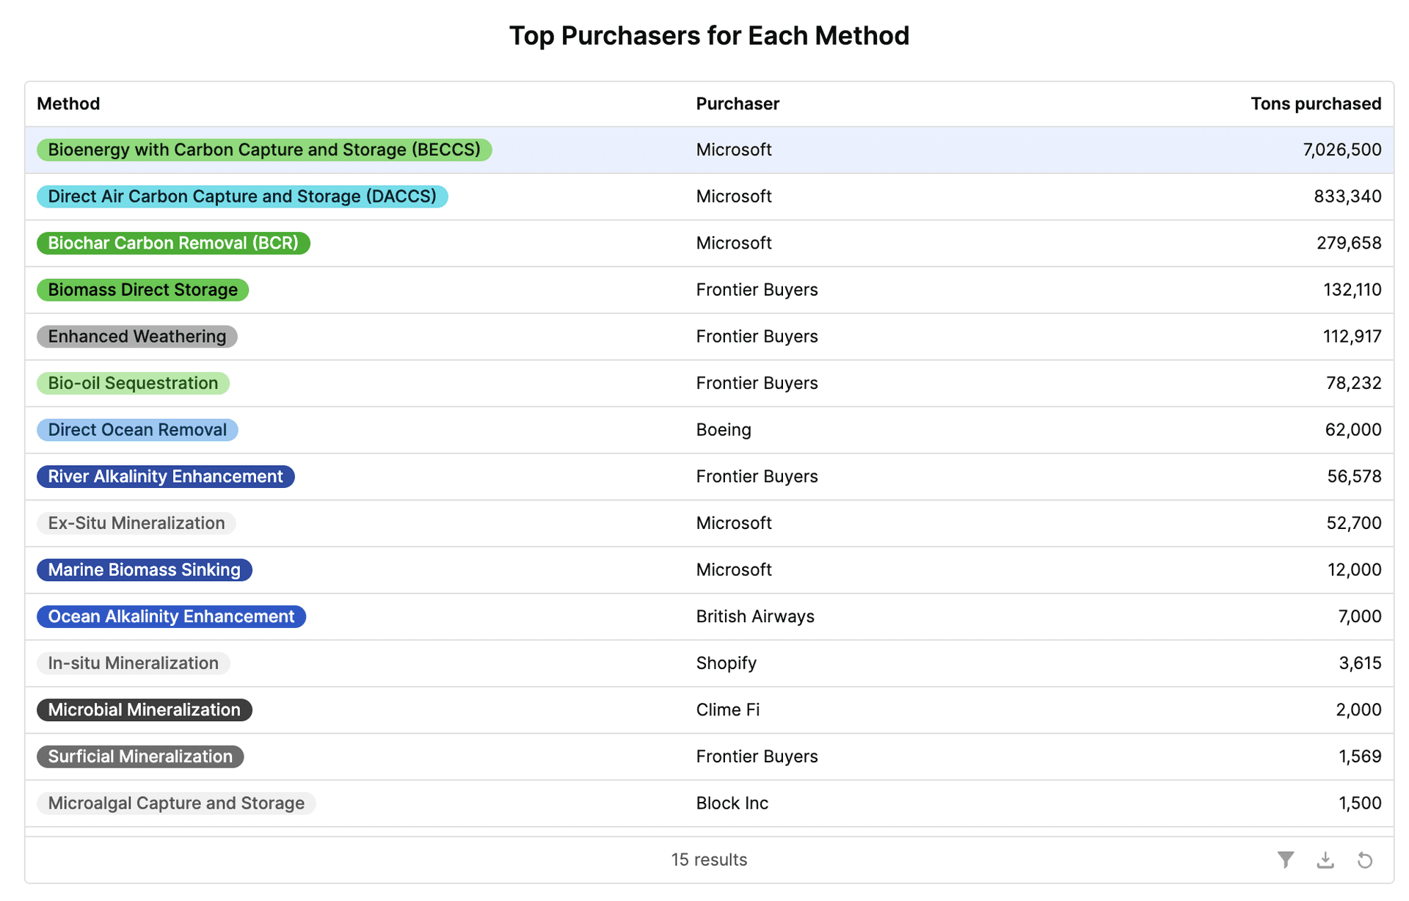This screenshot has height=901, width=1409.
Task: Click the River Alkalinity Enhancement tag
Action: (x=166, y=476)
